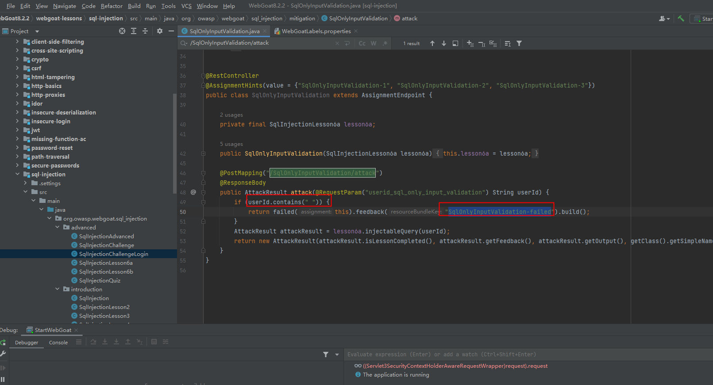The height and width of the screenshot is (385, 713).
Task: Collapse the introduction package folder
Action: [57, 289]
